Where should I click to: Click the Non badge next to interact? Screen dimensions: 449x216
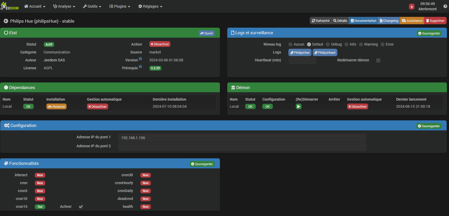pos(40,175)
